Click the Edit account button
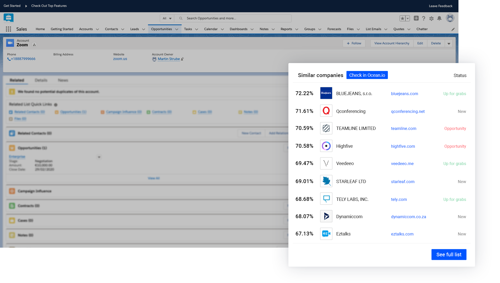The height and width of the screenshot is (283, 500). point(420,43)
